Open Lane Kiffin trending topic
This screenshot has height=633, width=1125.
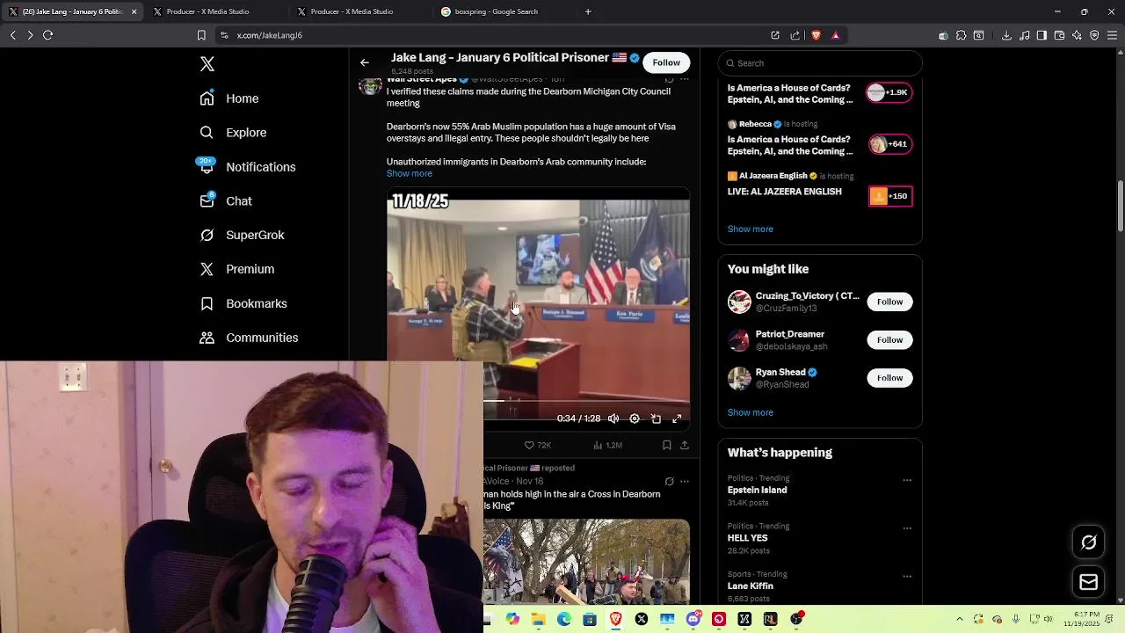click(751, 586)
